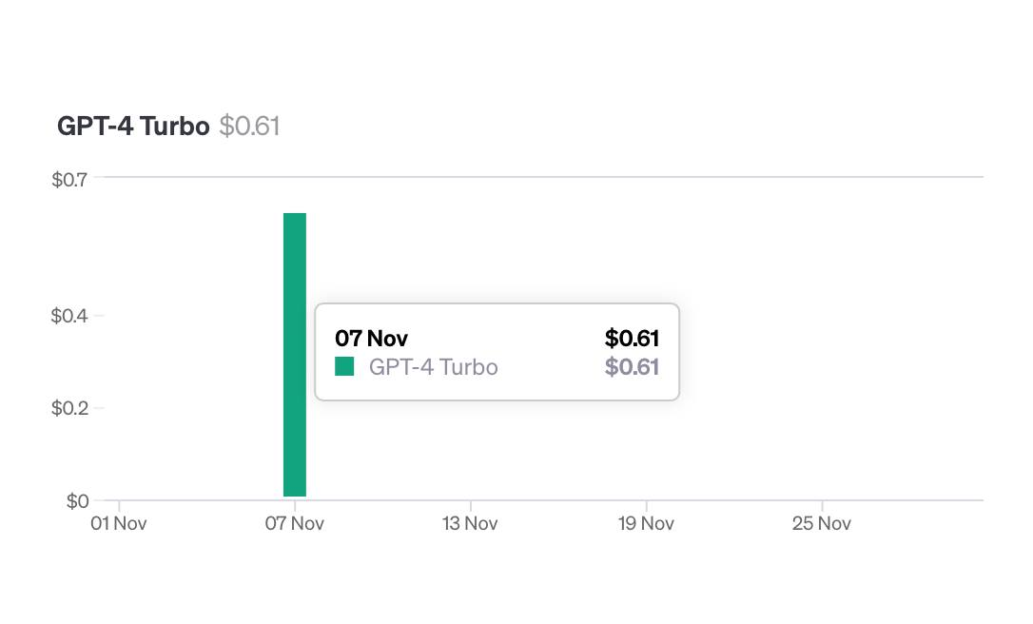Click the bold black $0.61 total in tooltip
Image resolution: width=1033 pixels, height=624 pixels.
632,339
